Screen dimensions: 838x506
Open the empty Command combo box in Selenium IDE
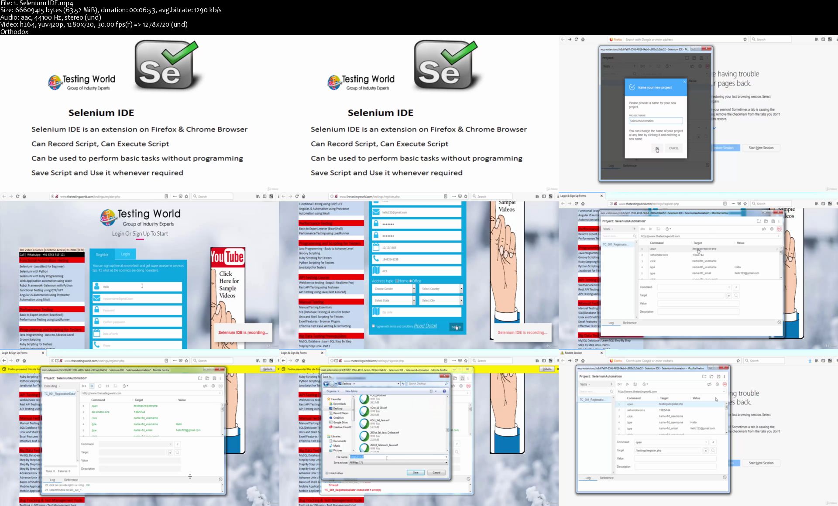coord(694,287)
